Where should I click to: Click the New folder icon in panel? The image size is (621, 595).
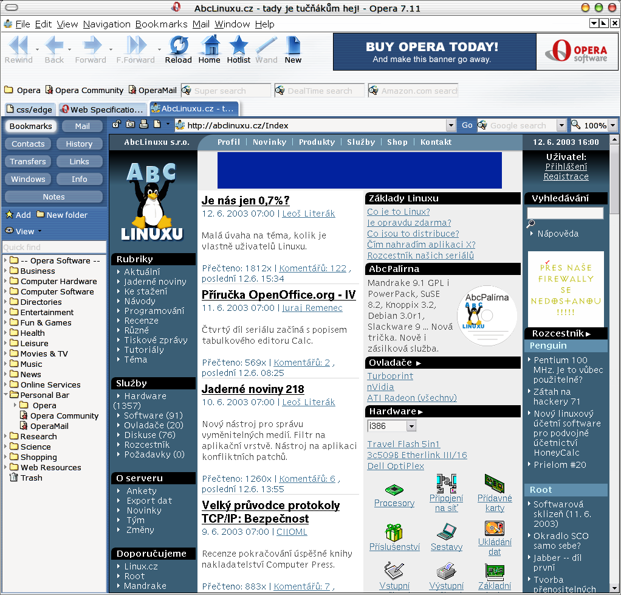(40, 214)
